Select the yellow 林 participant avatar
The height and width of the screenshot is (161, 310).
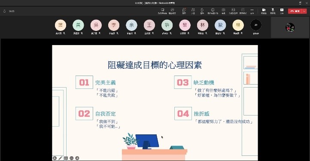[x=238, y=25]
